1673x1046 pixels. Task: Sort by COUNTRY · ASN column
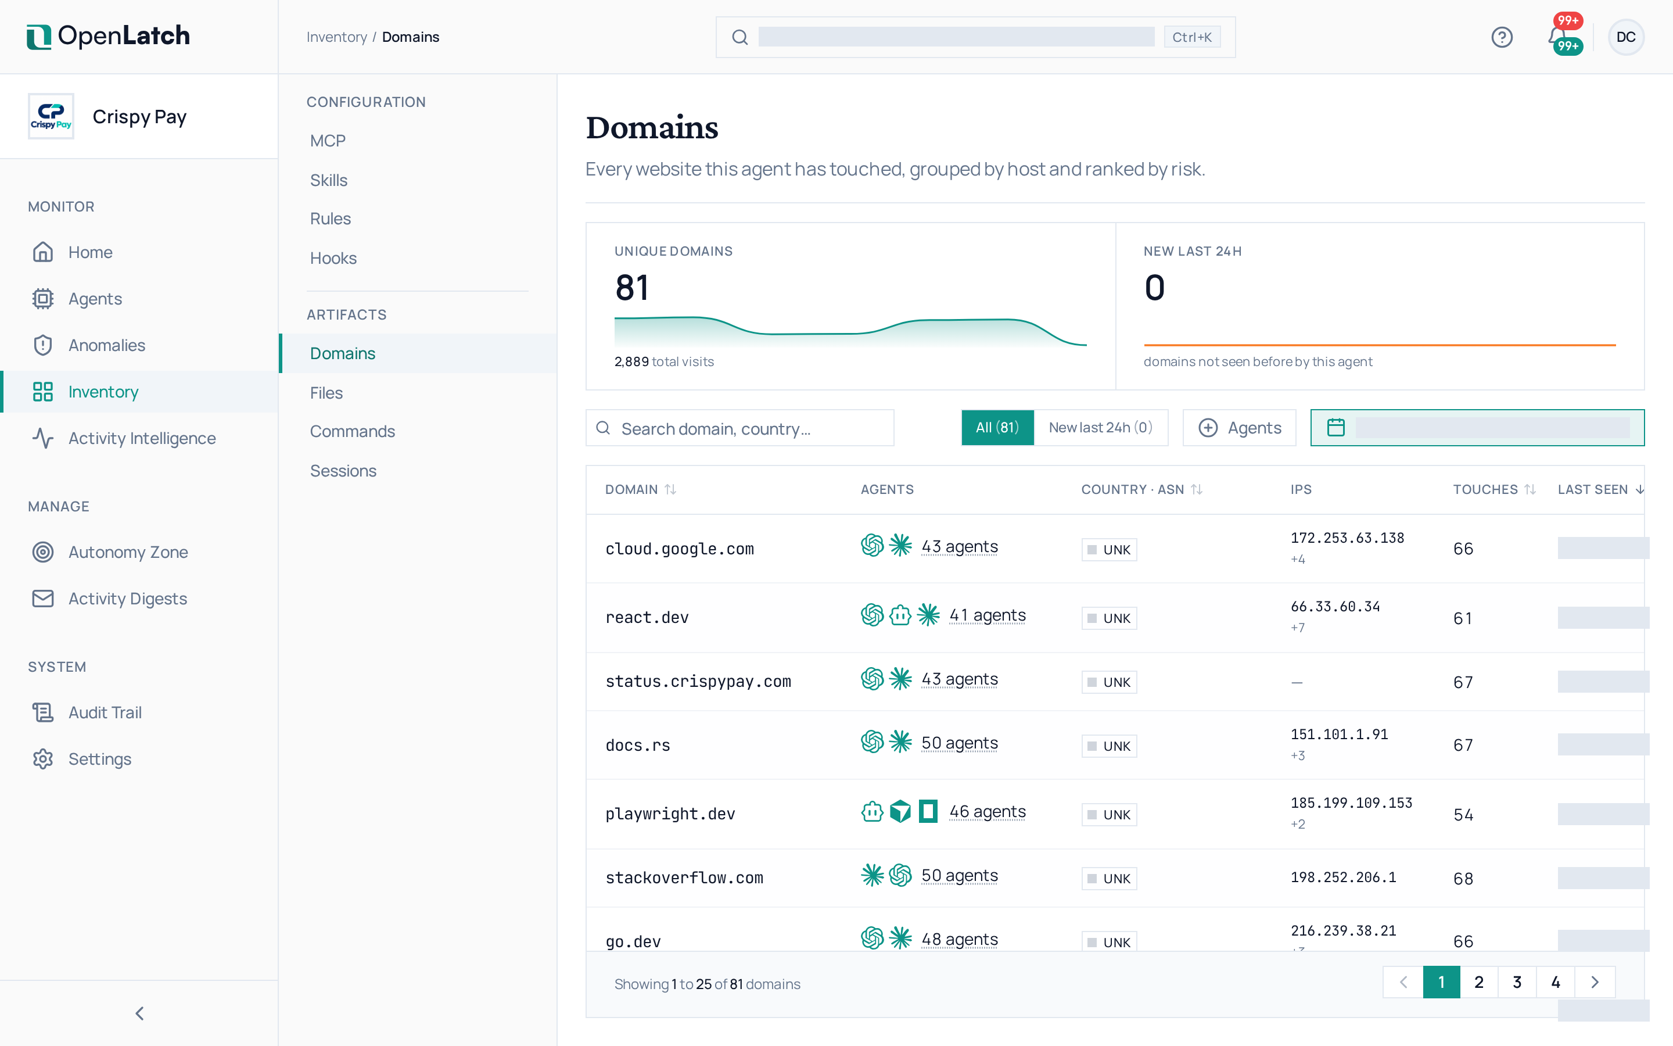(x=1141, y=489)
